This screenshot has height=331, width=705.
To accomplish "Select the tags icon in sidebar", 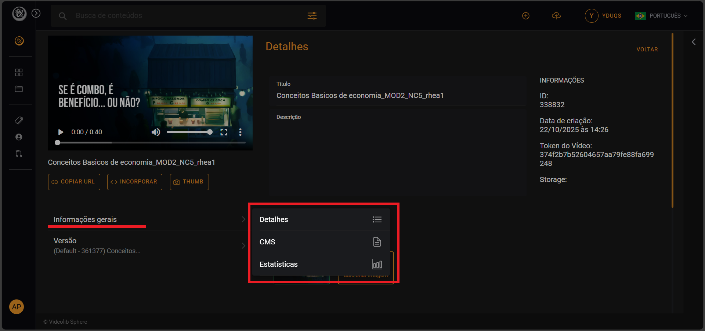I will point(19,120).
